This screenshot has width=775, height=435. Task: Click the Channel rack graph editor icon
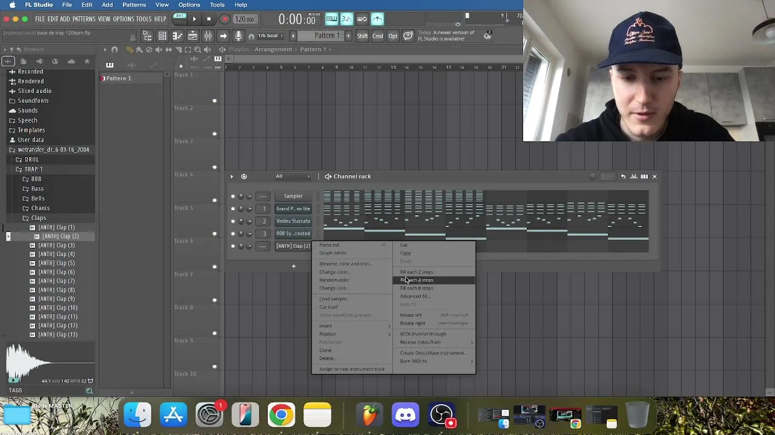(633, 176)
